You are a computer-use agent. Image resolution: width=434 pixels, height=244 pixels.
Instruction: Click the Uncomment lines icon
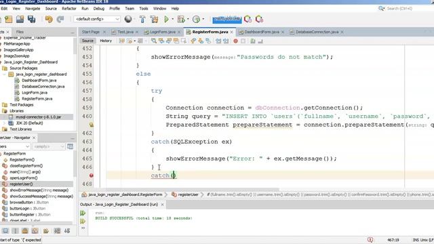[x=260, y=41]
